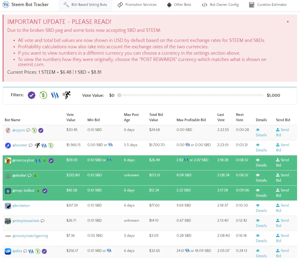Click the comment bubble icon beside @sleeplesswhale

[x=42, y=221]
